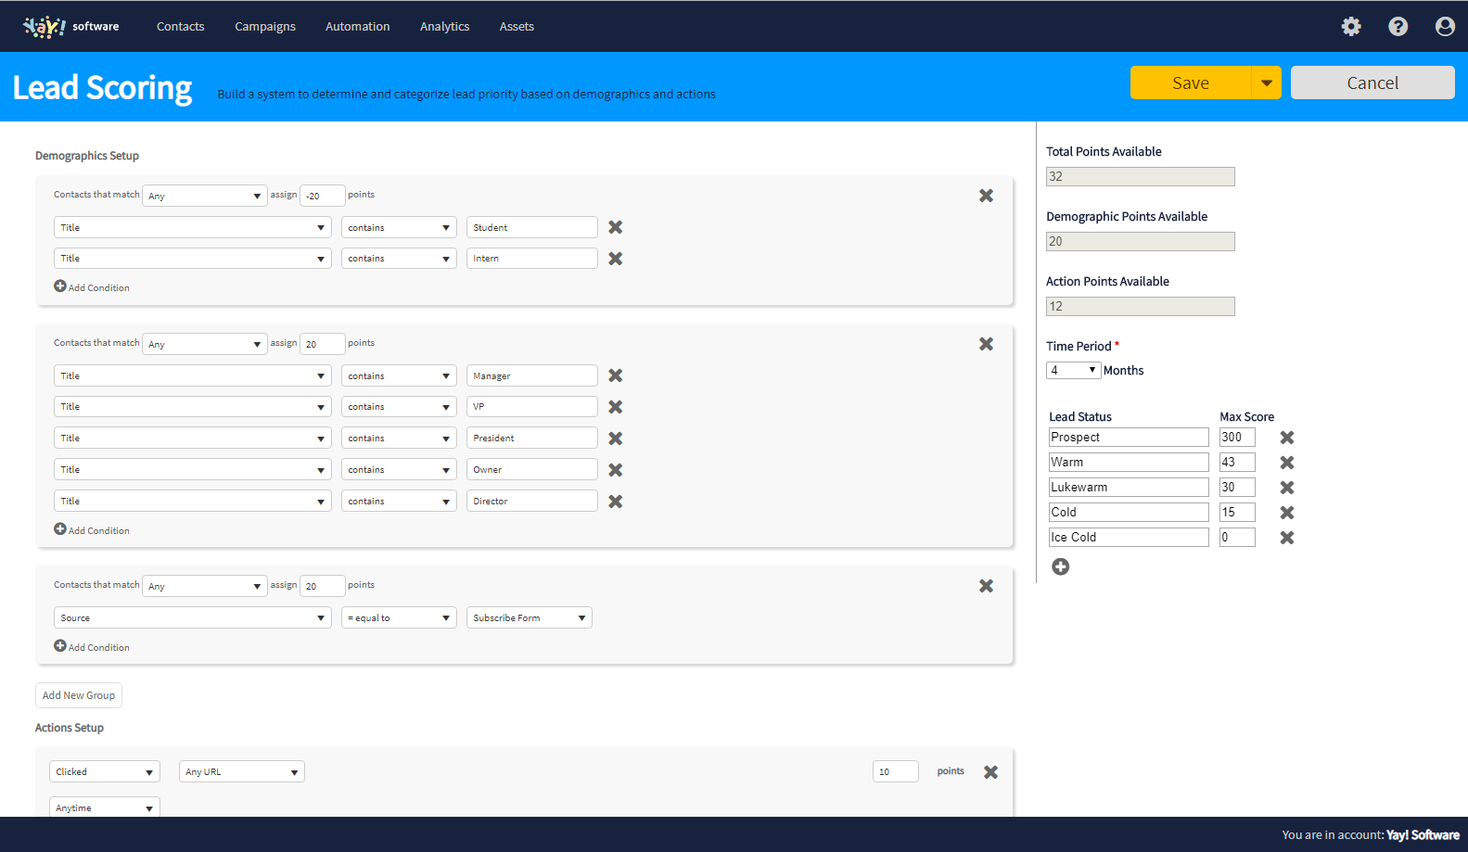The width and height of the screenshot is (1468, 852).
Task: Open the Time Period months dropdown
Action: point(1073,370)
